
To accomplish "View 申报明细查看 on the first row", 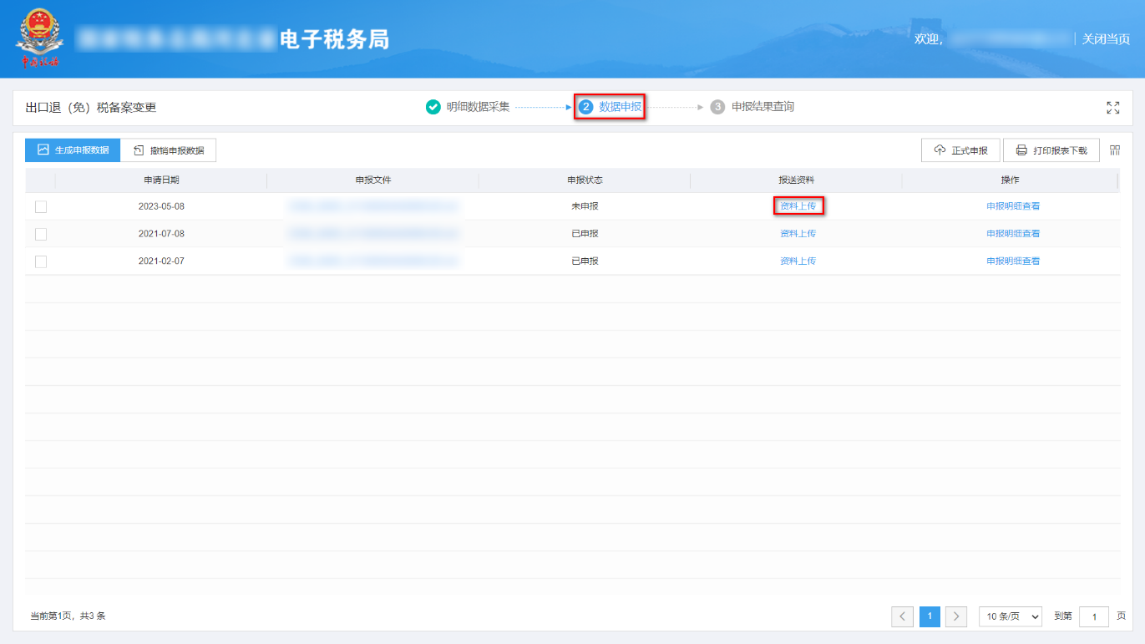I will [x=1011, y=205].
